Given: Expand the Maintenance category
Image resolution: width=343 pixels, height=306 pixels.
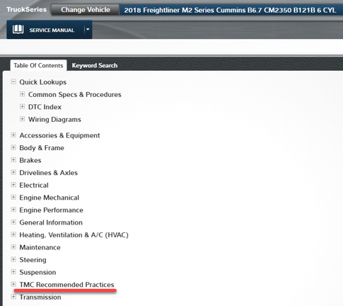Looking at the screenshot, I should tap(13, 247).
